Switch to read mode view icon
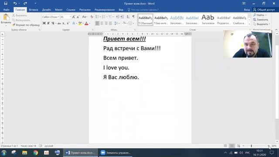This screenshot has width=279, height=157. (225, 146)
